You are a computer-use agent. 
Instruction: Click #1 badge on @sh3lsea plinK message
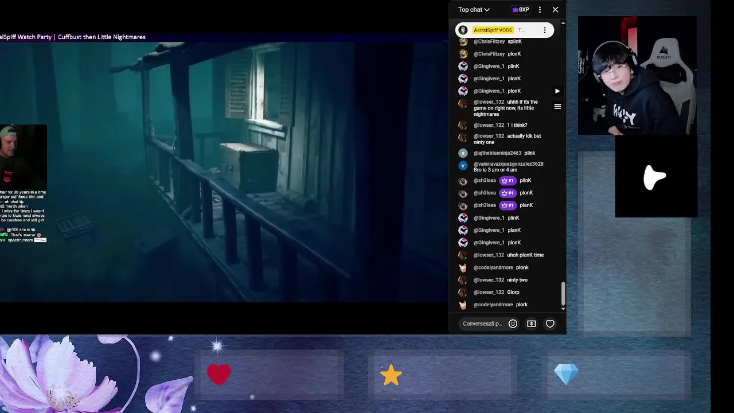pyautogui.click(x=507, y=181)
